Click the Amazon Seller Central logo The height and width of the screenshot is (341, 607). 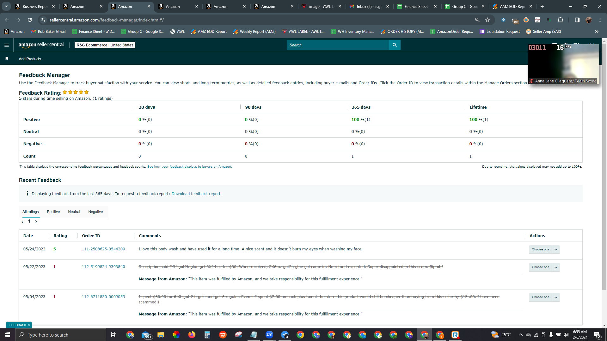[41, 45]
